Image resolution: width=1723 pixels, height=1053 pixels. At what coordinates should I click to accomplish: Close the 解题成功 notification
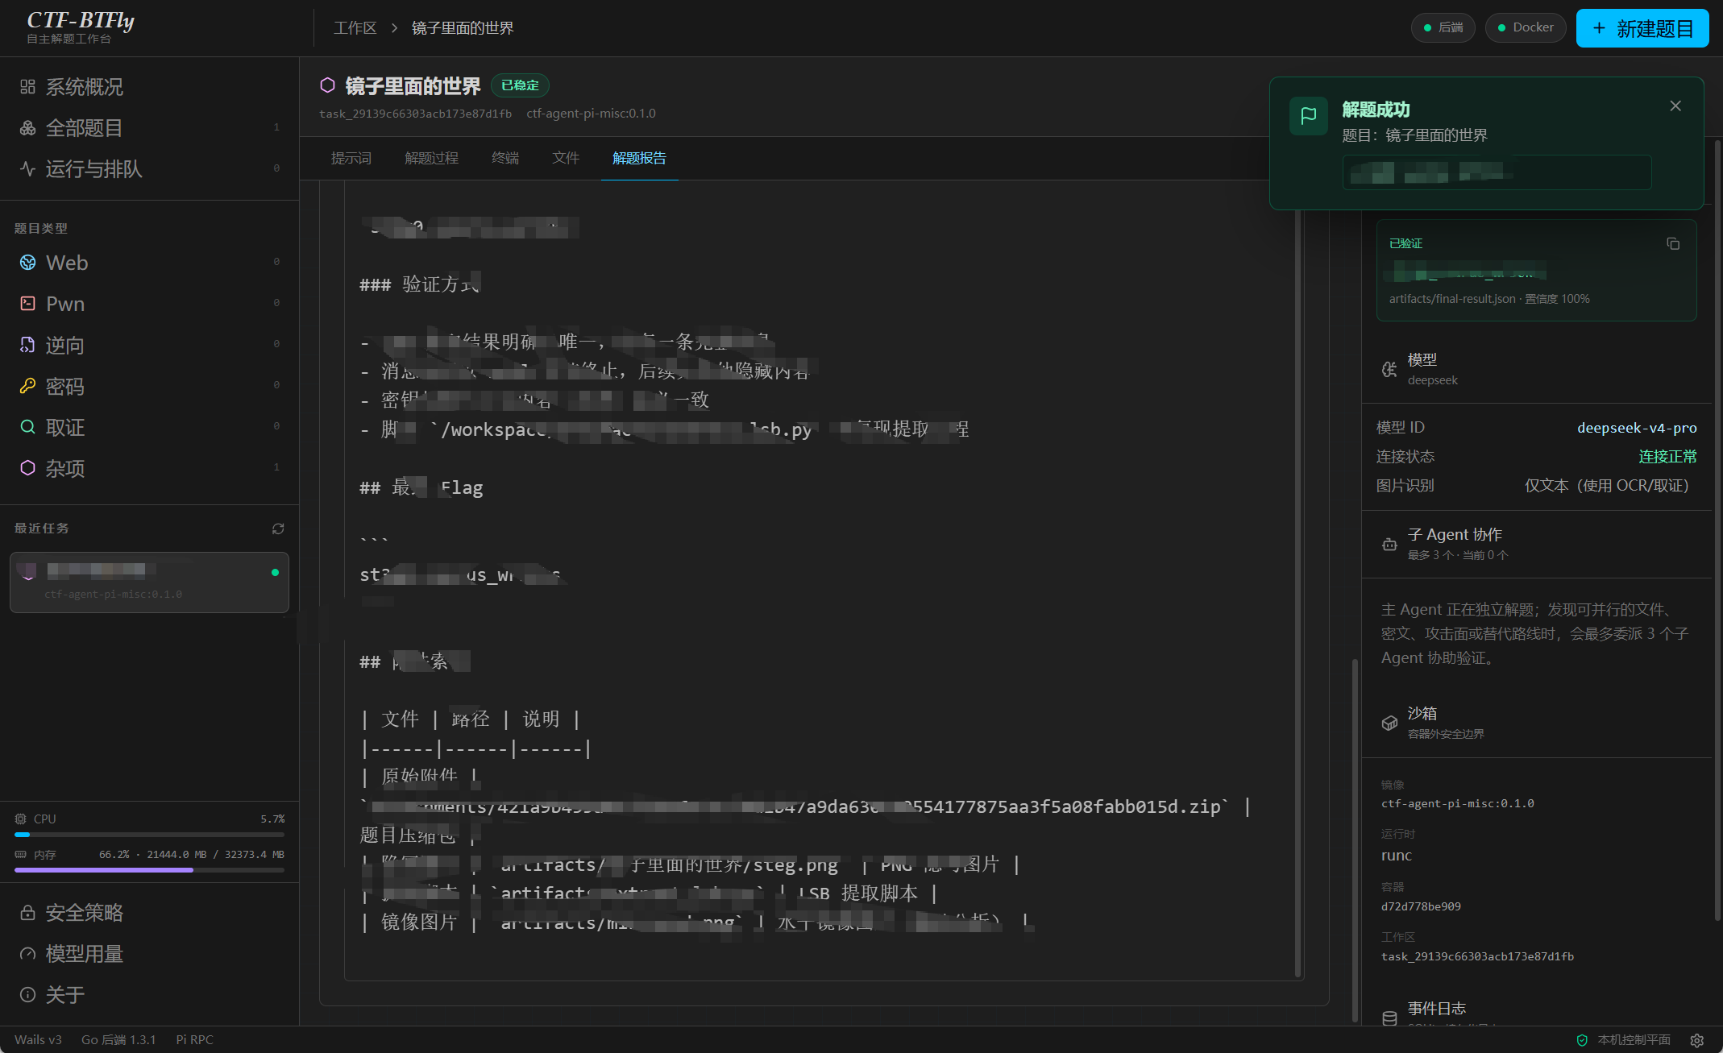[x=1675, y=106]
